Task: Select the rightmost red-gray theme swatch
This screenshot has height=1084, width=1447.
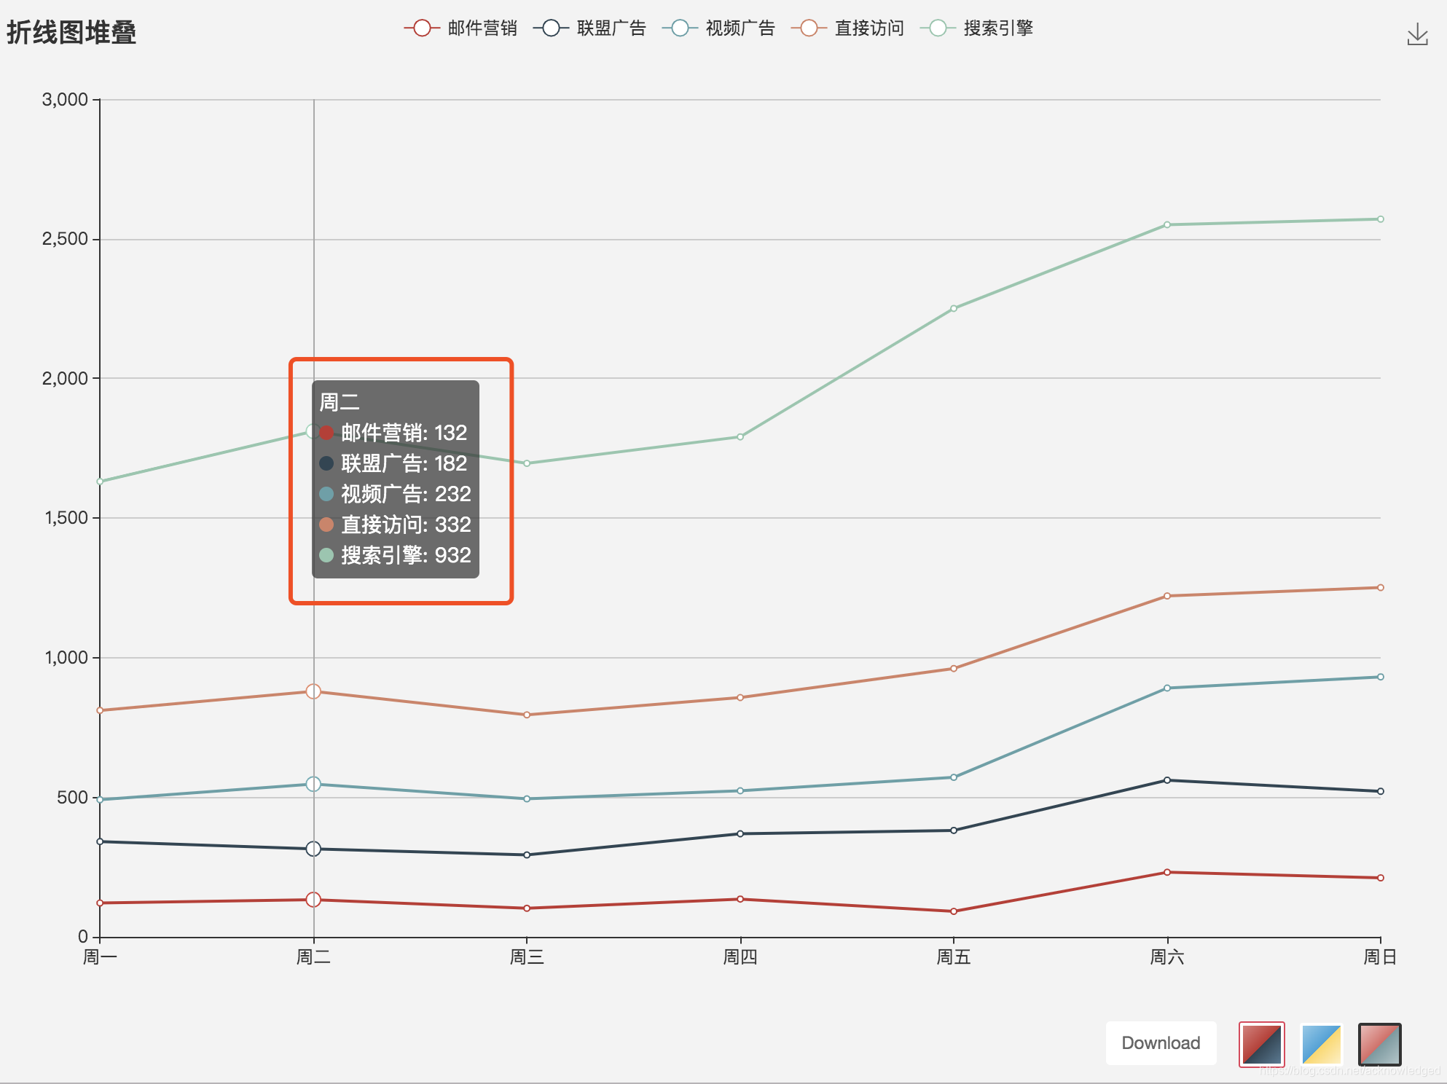Action: (x=1381, y=1045)
